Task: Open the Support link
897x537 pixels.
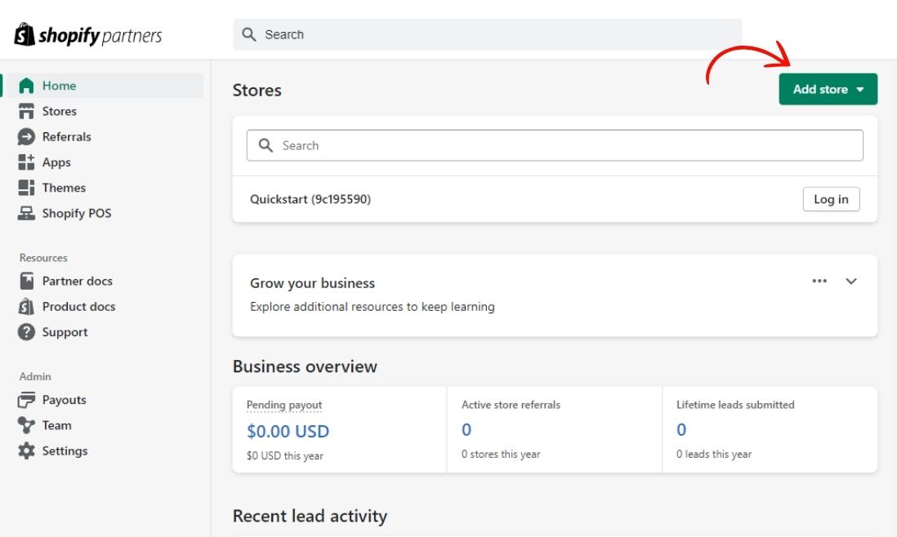Action: click(x=65, y=332)
